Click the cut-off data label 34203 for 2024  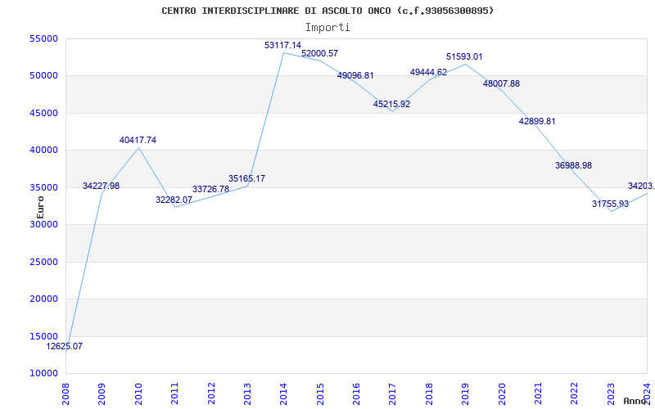[641, 187]
